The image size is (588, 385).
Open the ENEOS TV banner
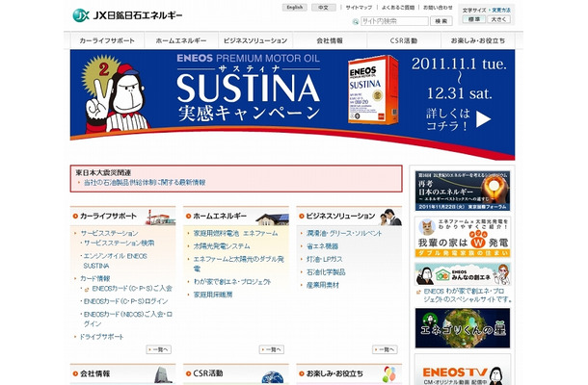(463, 370)
